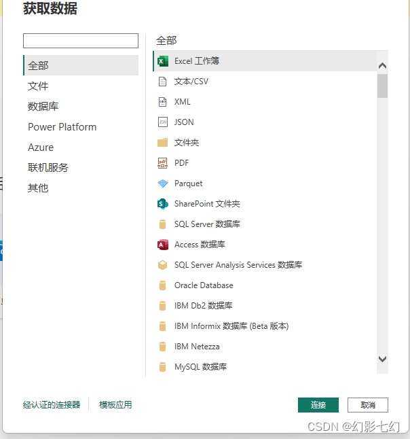The height and width of the screenshot is (439, 410).
Task: Select the 'XML' label in the list
Action: click(x=183, y=102)
